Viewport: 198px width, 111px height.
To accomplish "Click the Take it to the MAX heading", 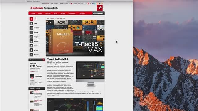I will [58, 59].
